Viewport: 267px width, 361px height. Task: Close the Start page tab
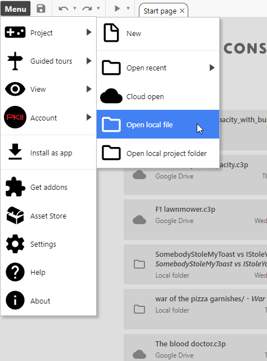182,11
